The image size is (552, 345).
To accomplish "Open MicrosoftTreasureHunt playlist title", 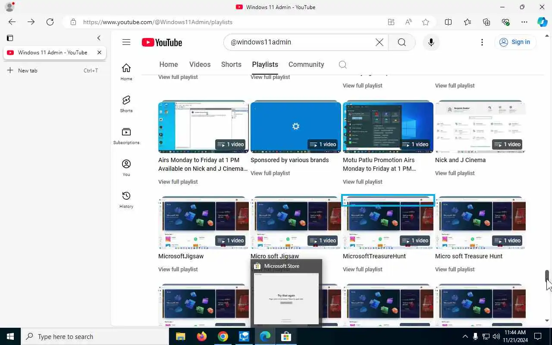I will click(x=374, y=256).
